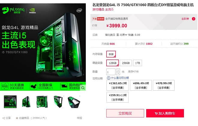
Task: Decrease quantity with the down arrow
Action: (x=118, y=73)
